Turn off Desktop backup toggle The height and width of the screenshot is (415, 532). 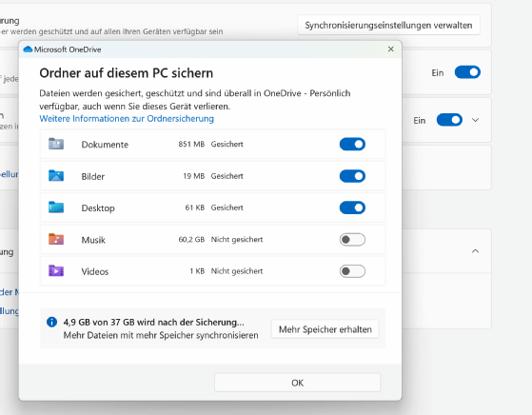pyautogui.click(x=352, y=207)
